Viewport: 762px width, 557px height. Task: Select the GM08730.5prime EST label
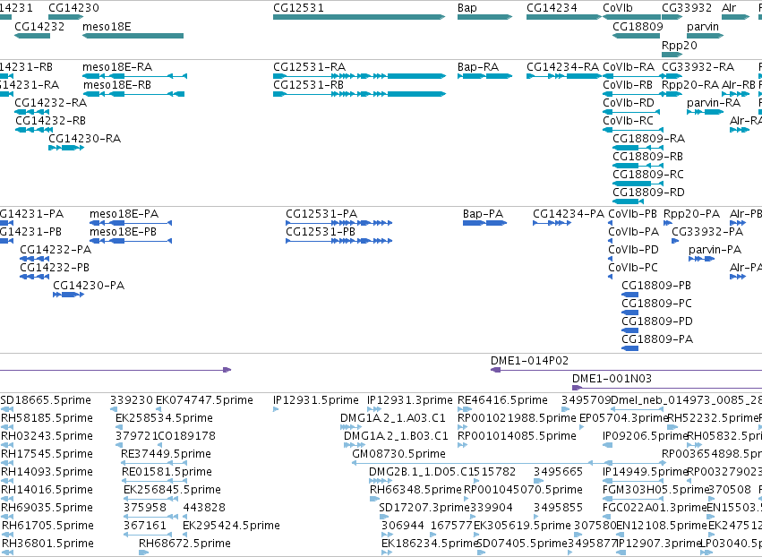pos(398,454)
